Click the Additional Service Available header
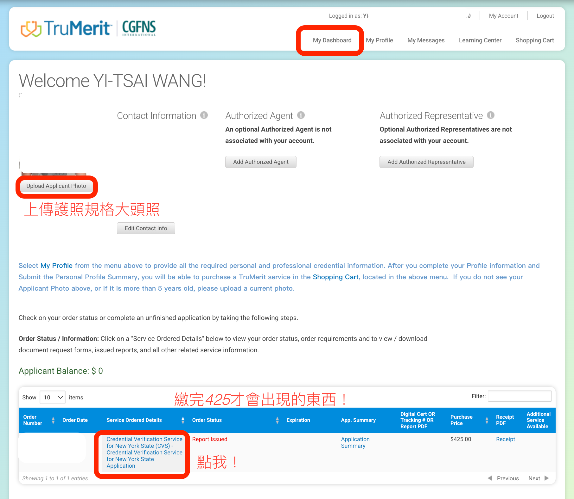 [x=539, y=420]
